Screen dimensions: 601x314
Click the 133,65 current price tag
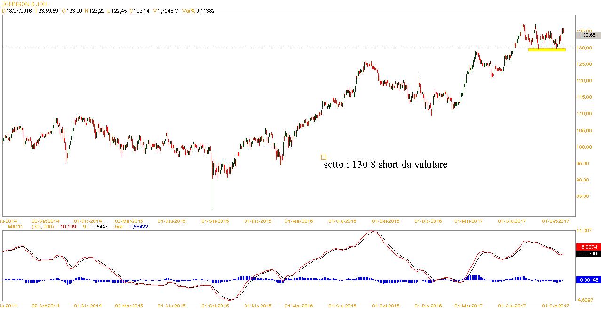click(x=588, y=35)
